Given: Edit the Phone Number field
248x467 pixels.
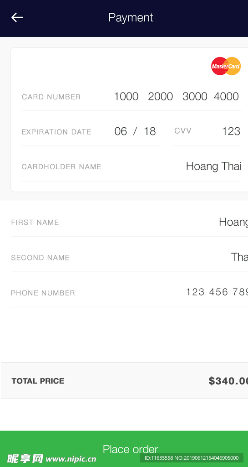Looking at the screenshot, I should [x=130, y=292].
